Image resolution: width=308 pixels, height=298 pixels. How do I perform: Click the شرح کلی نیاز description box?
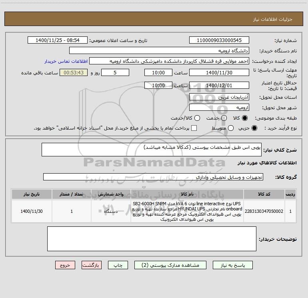pyautogui.click(x=152, y=150)
